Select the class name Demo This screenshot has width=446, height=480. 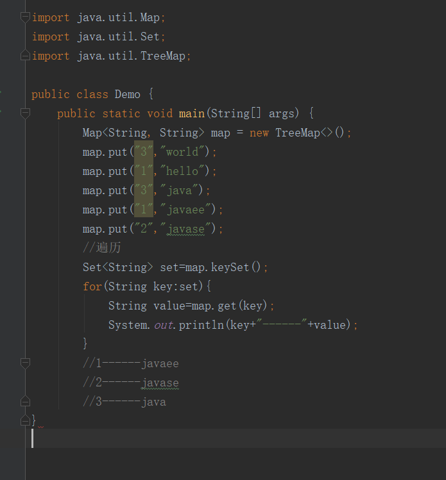(x=128, y=94)
